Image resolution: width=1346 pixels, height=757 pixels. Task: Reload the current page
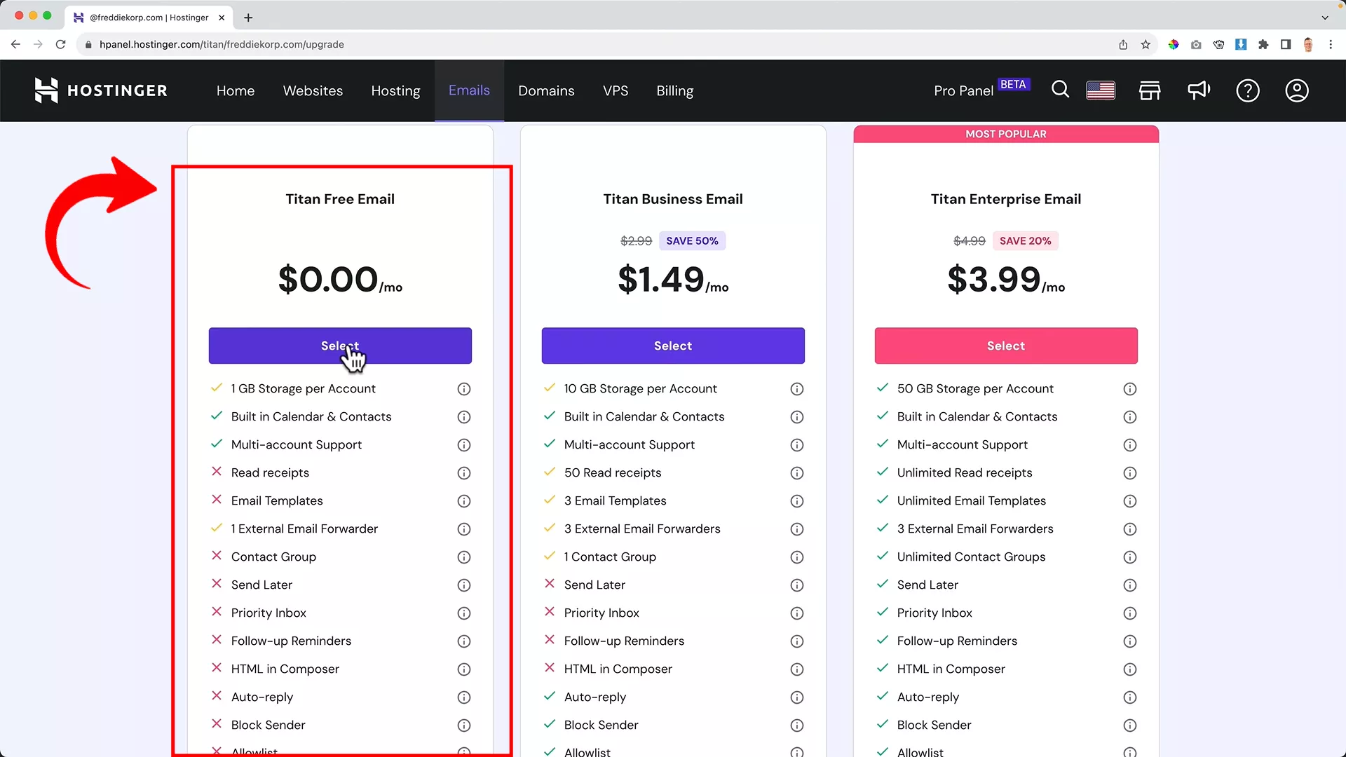pyautogui.click(x=60, y=44)
